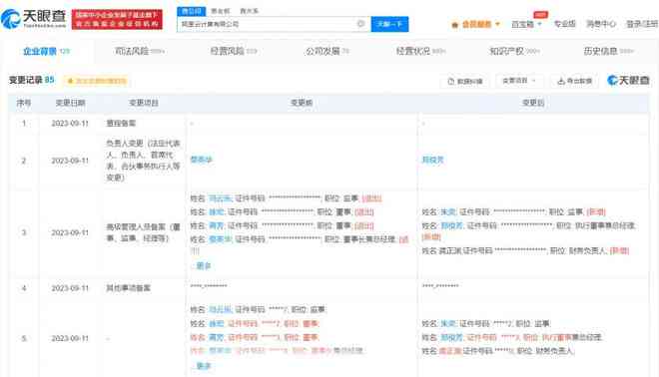Open the red 百宝箱 hot badge
The height and width of the screenshot is (377, 659).
[x=541, y=15]
